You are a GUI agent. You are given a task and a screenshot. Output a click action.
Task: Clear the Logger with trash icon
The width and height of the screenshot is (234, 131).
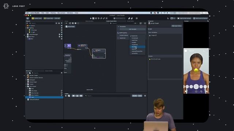(66, 96)
